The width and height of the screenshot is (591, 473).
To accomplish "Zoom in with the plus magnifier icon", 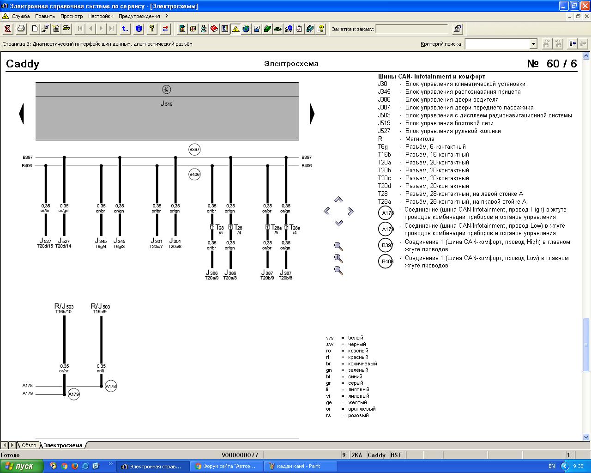I will [x=338, y=258].
